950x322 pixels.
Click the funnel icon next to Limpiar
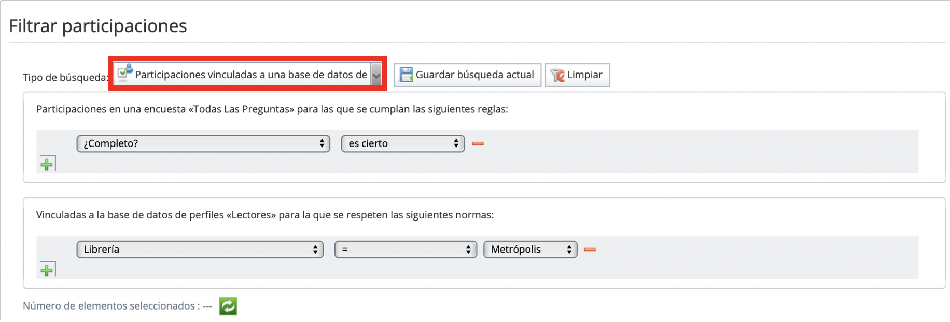coord(557,76)
